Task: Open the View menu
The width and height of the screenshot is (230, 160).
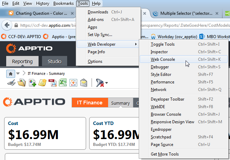Action: coord(28,3)
